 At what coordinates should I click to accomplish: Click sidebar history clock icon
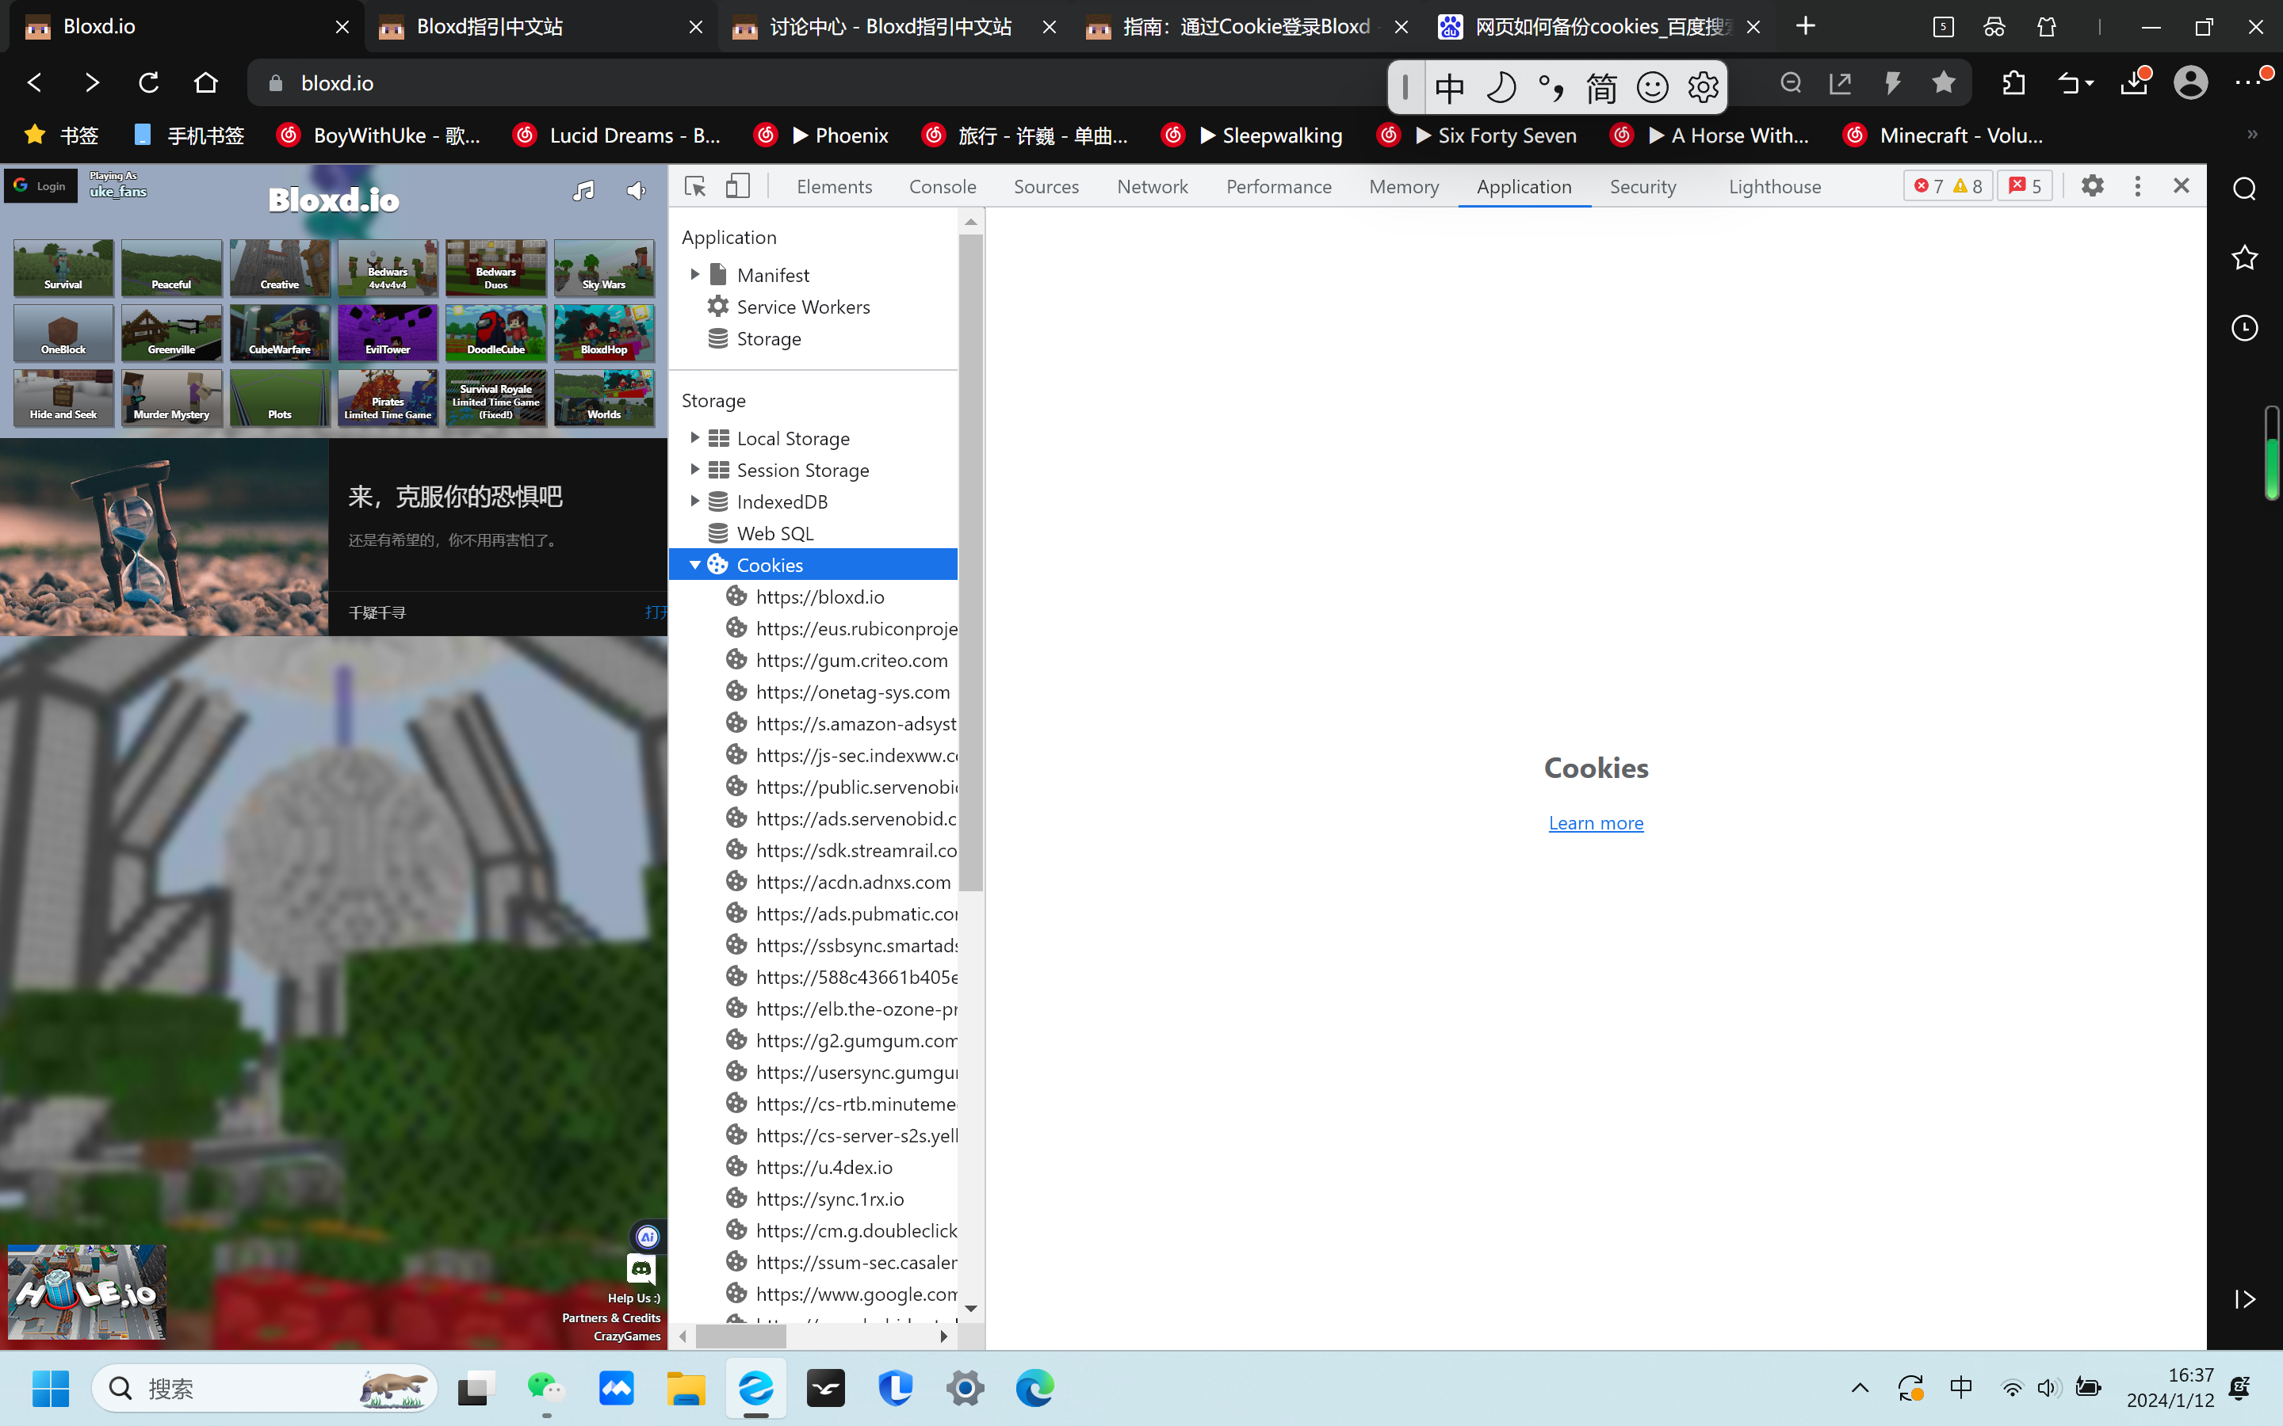pos(2244,328)
